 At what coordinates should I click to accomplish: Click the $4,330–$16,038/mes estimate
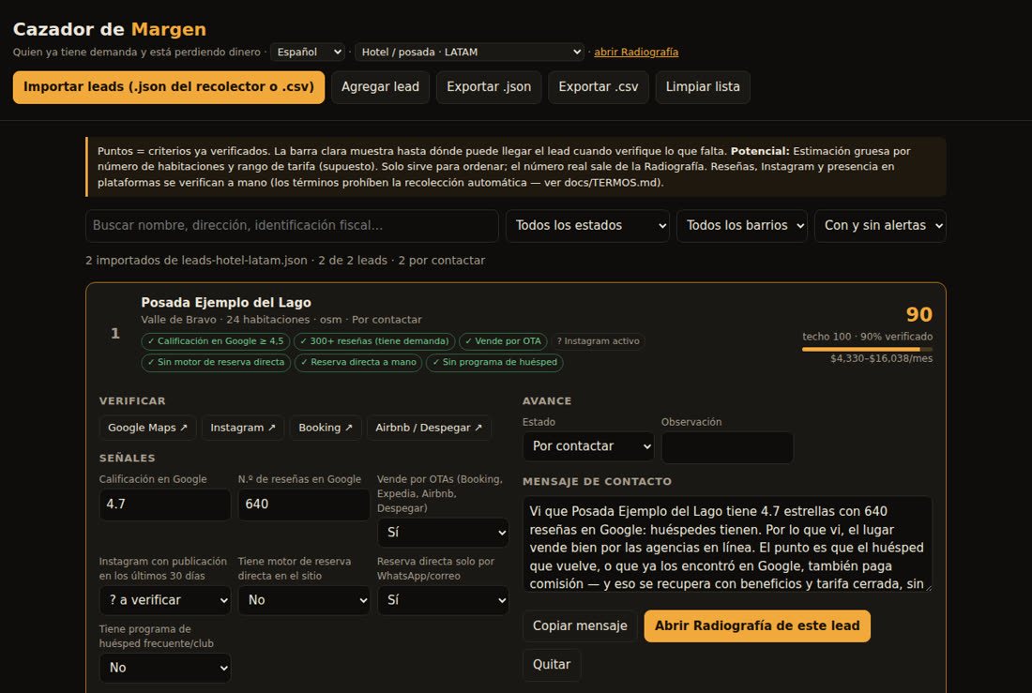[x=881, y=358]
